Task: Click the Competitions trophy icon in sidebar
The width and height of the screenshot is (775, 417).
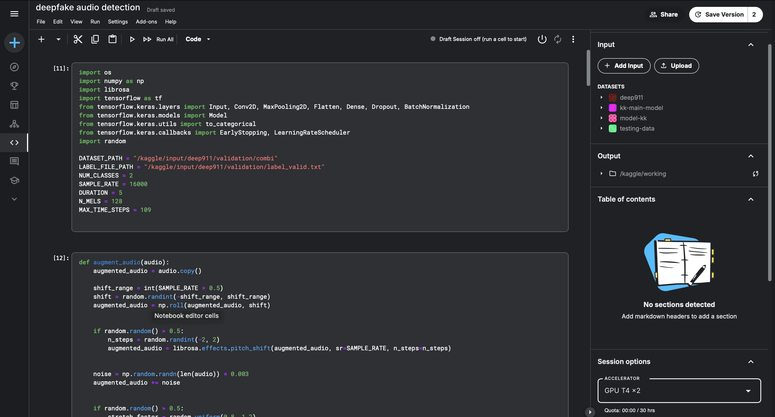Action: pos(14,86)
